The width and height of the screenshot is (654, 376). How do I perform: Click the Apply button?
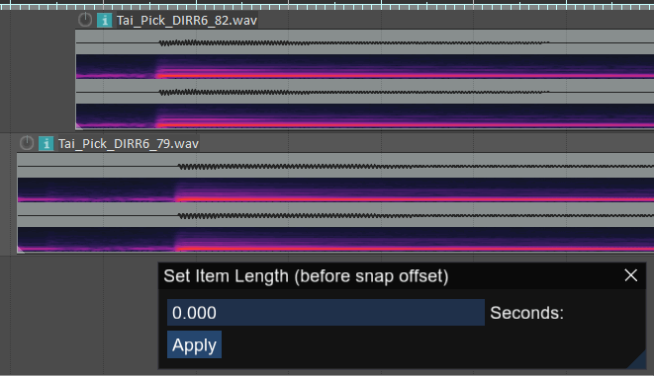(194, 344)
